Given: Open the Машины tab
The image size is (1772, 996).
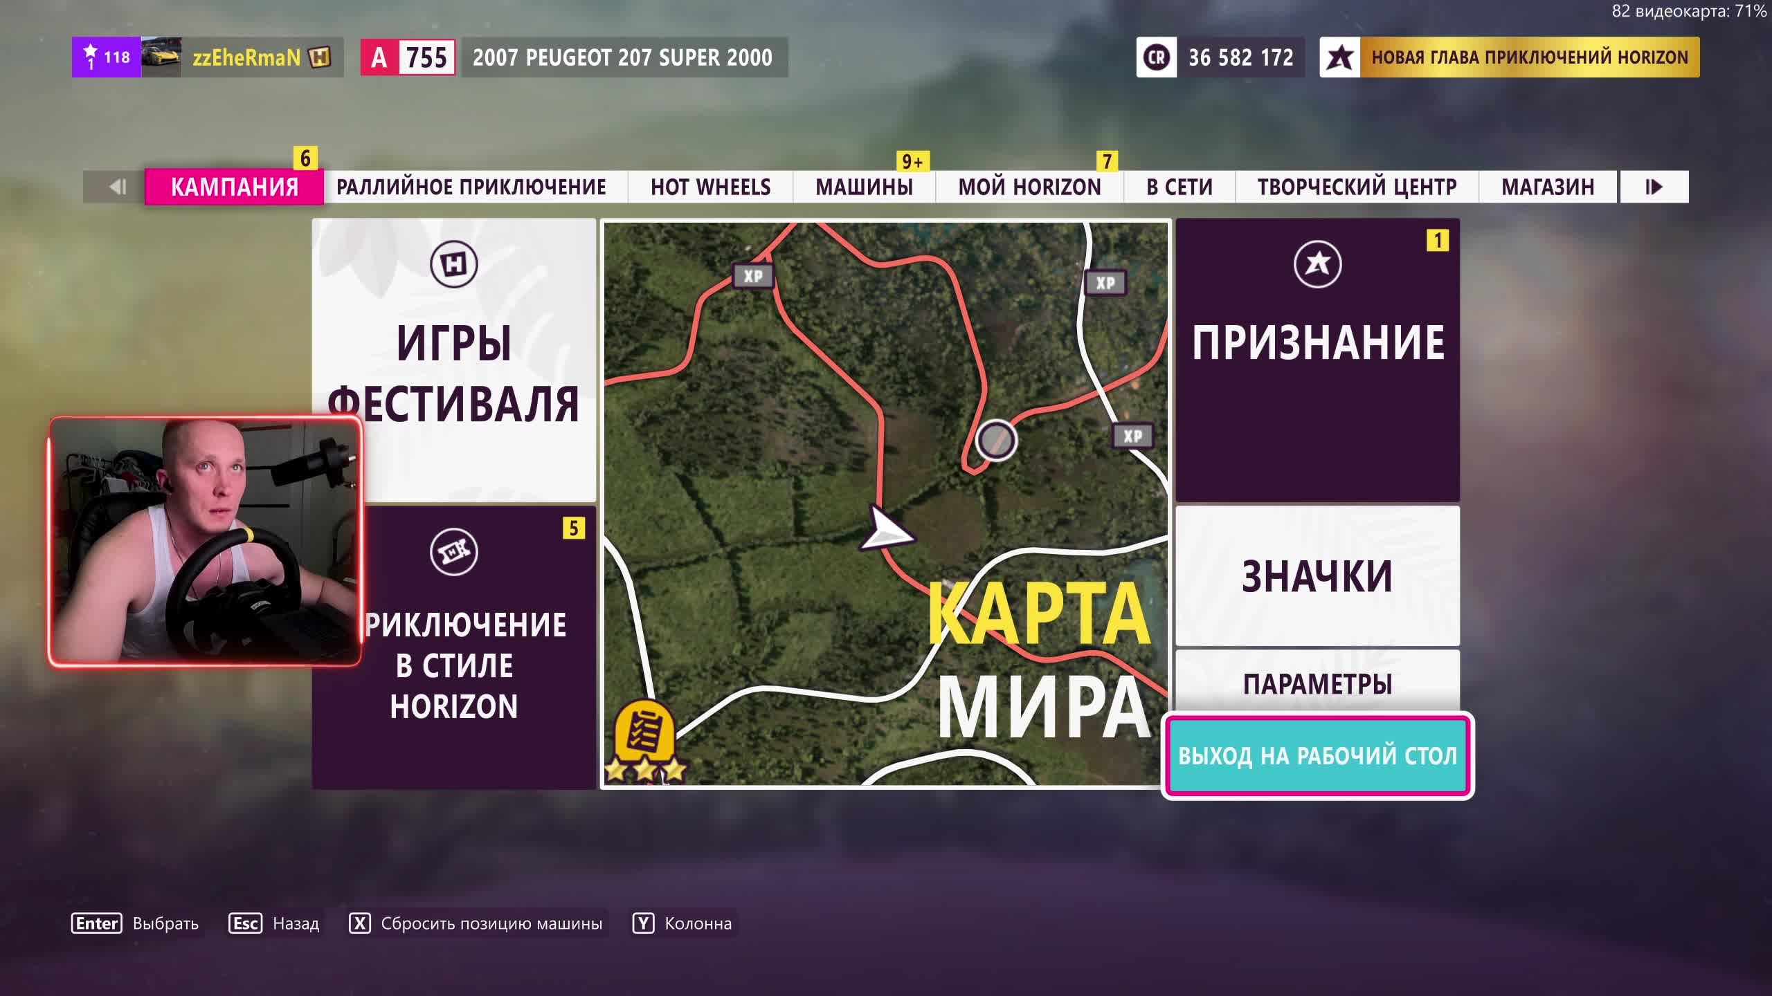Looking at the screenshot, I should [864, 187].
